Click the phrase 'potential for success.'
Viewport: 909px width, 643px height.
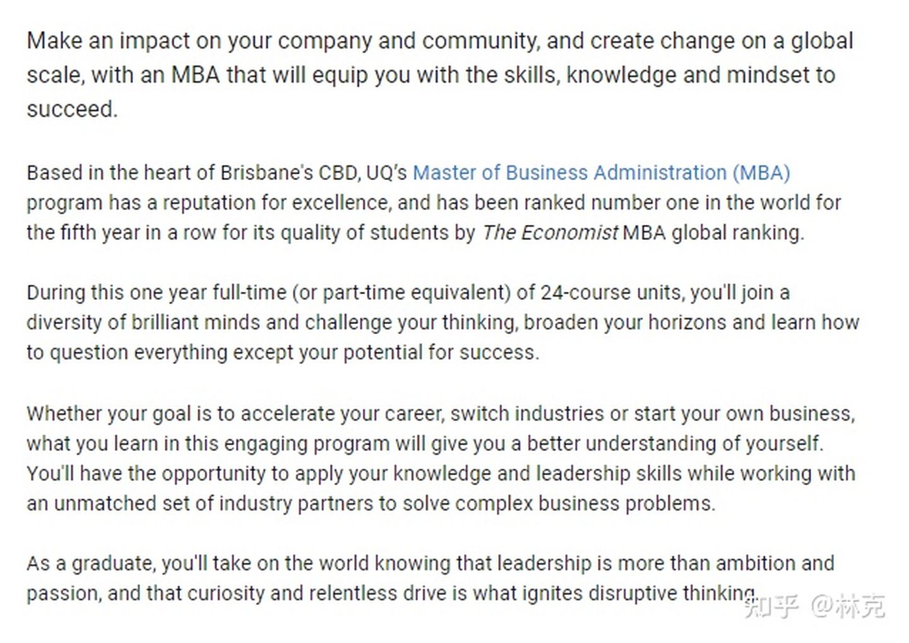[x=441, y=352]
